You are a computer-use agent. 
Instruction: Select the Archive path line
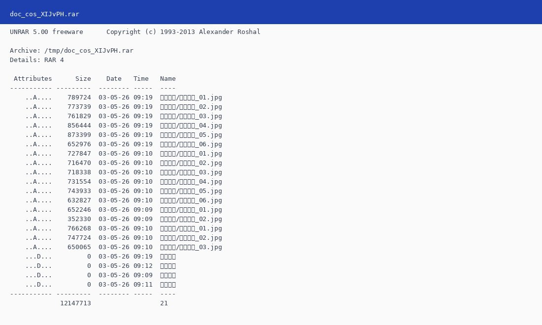tap(71, 50)
